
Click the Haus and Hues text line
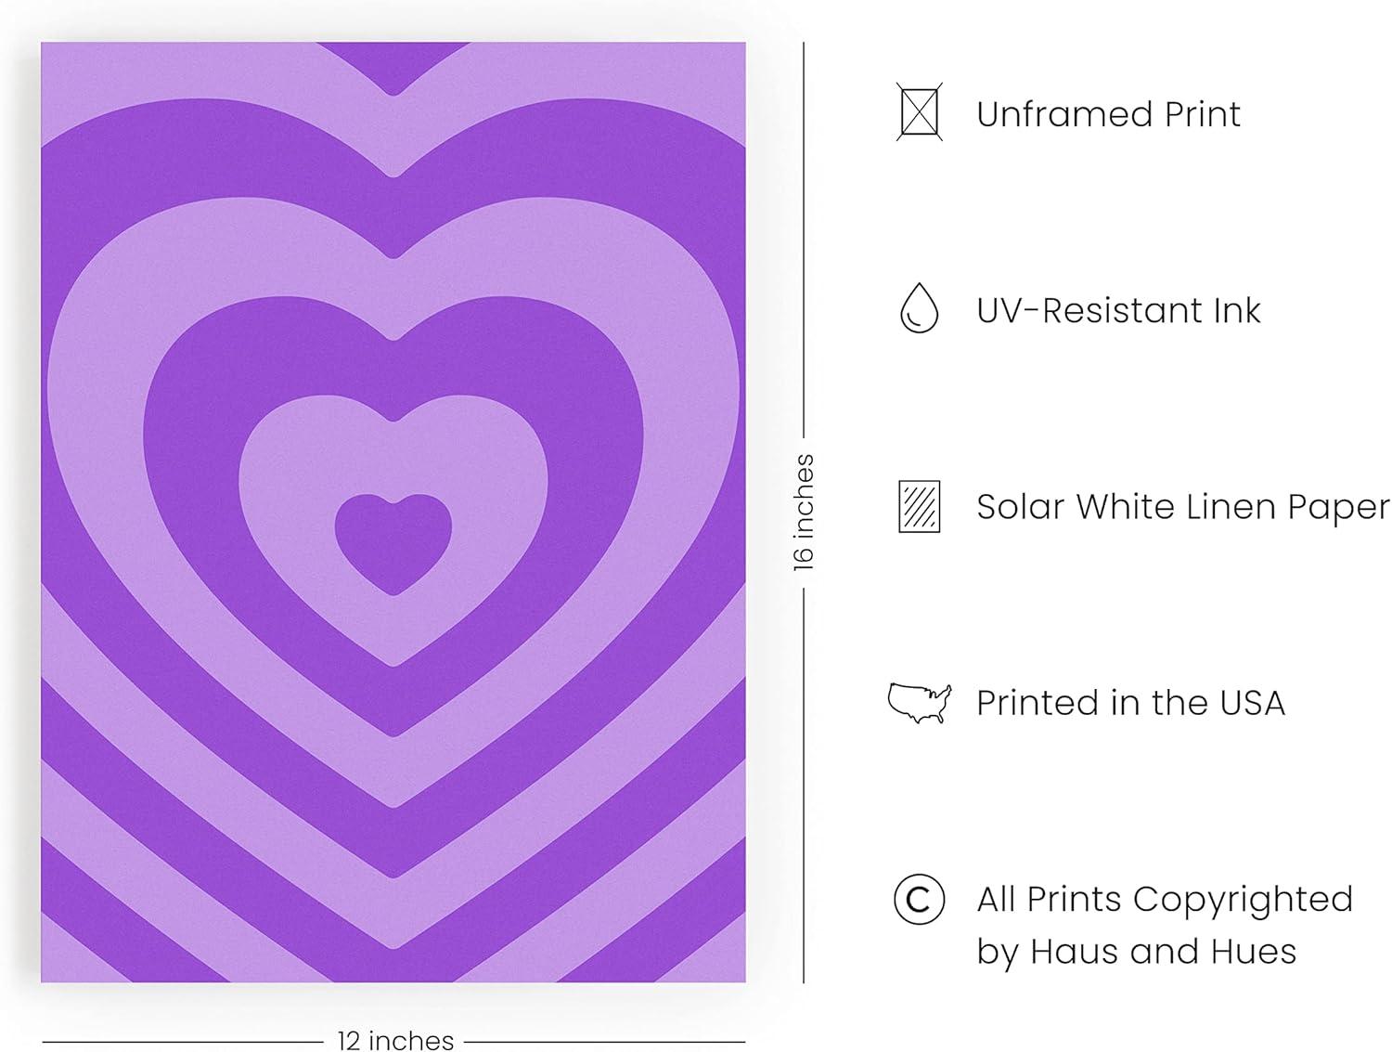pyautogui.click(x=1136, y=952)
